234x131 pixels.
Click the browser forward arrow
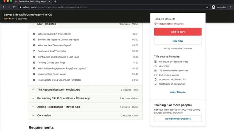pos(9,7)
